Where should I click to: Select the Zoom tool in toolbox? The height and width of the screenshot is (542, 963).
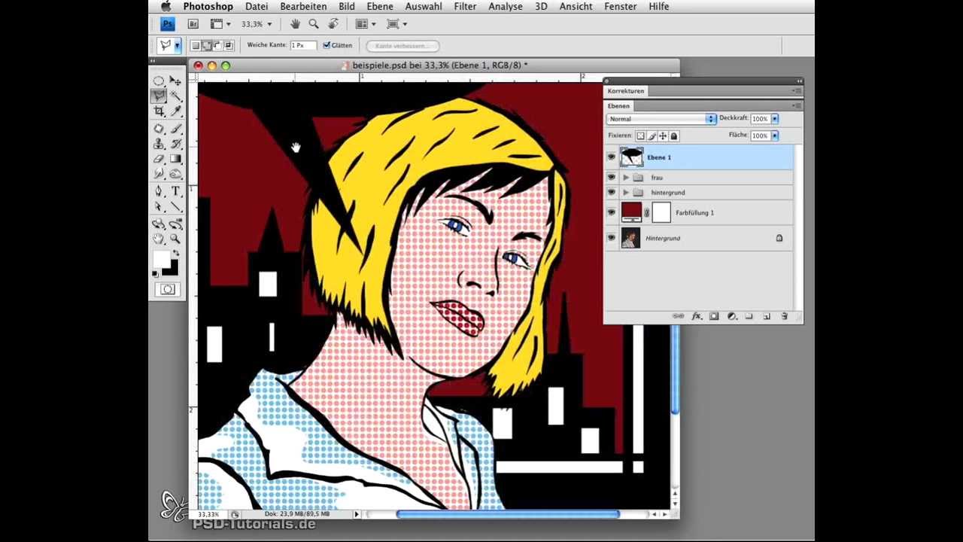[175, 239]
